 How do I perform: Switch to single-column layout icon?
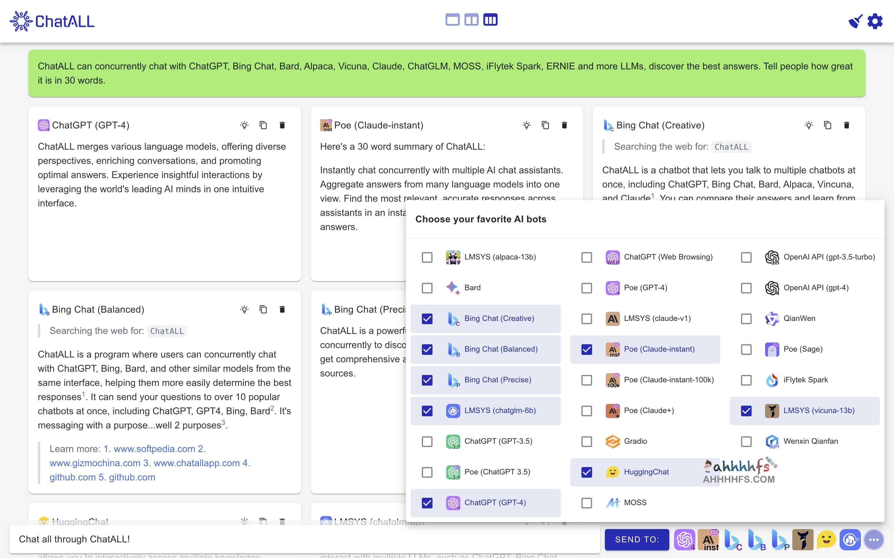452,19
